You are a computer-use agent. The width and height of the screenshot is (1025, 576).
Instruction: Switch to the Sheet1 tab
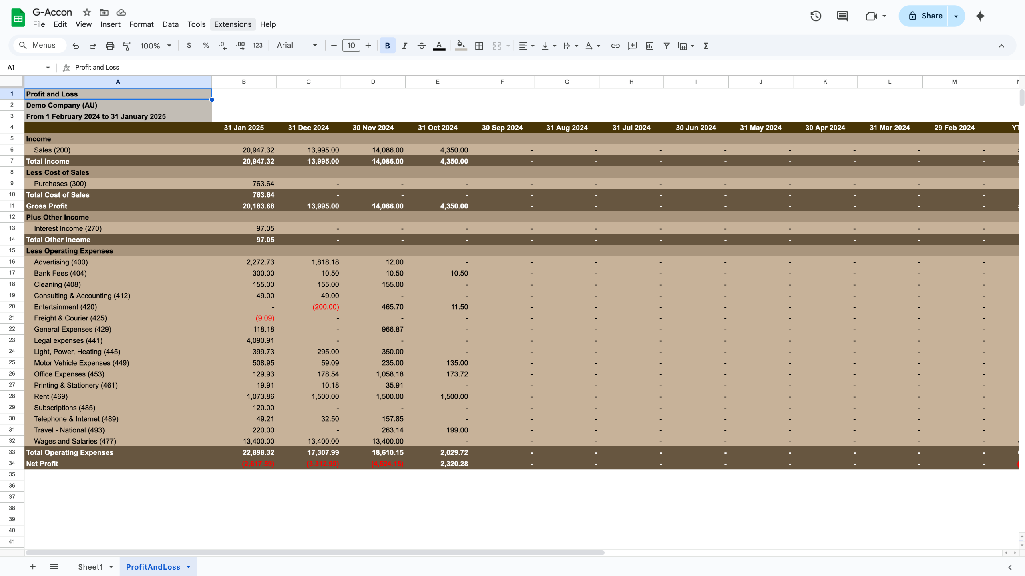pos(90,567)
